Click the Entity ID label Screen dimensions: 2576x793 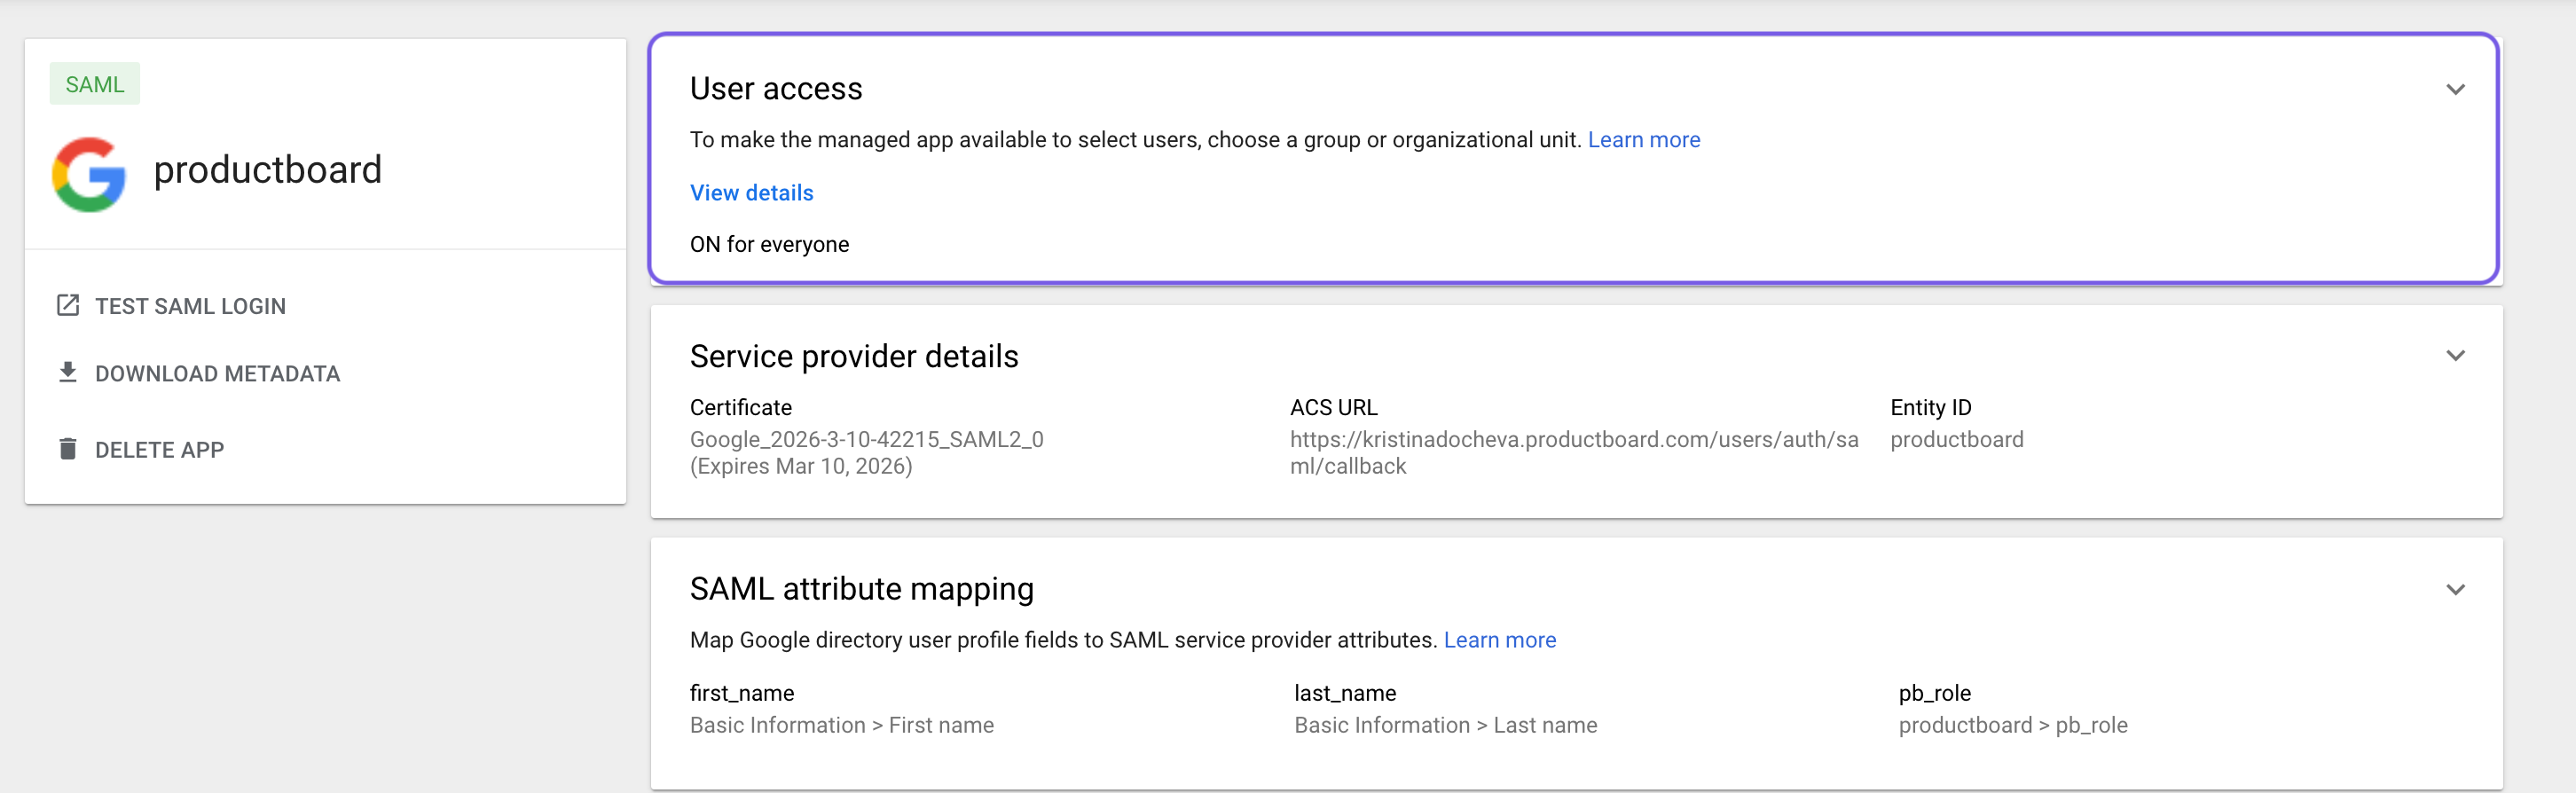(1930, 408)
